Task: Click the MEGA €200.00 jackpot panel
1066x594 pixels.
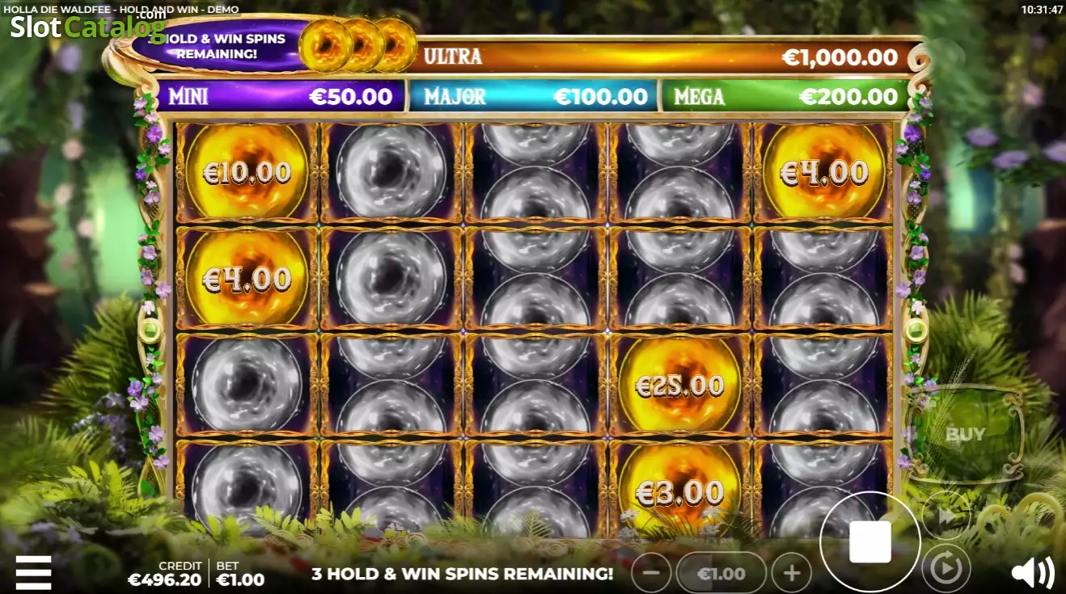Action: pos(785,97)
